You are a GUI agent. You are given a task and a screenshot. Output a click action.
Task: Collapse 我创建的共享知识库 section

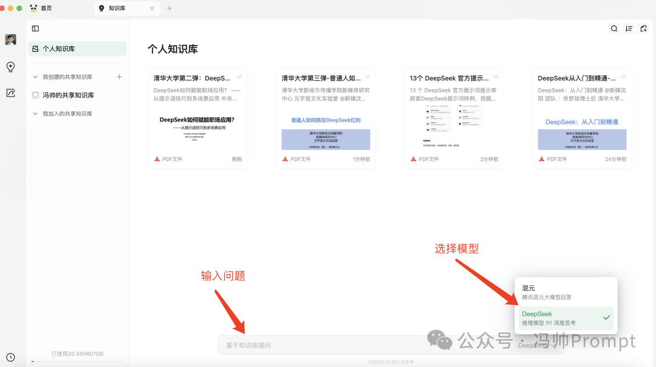(35, 77)
